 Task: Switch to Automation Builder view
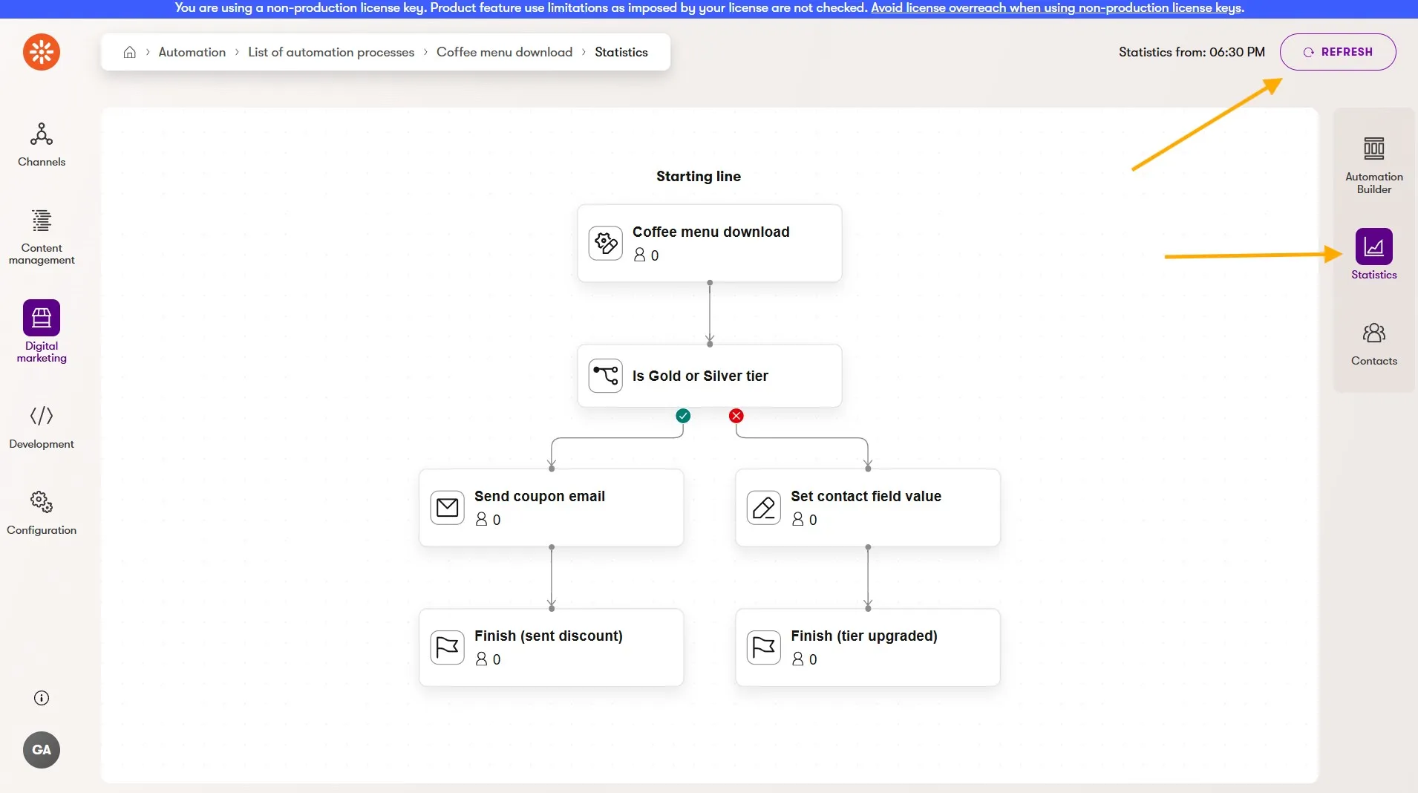click(1373, 165)
